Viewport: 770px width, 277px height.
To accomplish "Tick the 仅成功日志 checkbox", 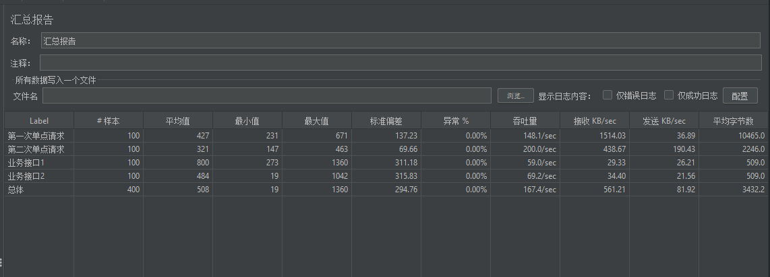I will point(670,95).
